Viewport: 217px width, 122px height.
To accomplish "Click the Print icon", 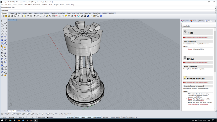I will (x=12, y=16).
